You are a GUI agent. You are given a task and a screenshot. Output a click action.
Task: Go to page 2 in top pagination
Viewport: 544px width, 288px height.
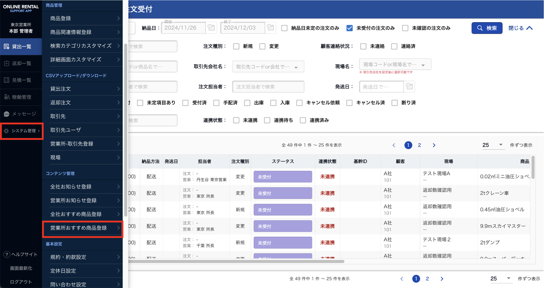coord(419,145)
